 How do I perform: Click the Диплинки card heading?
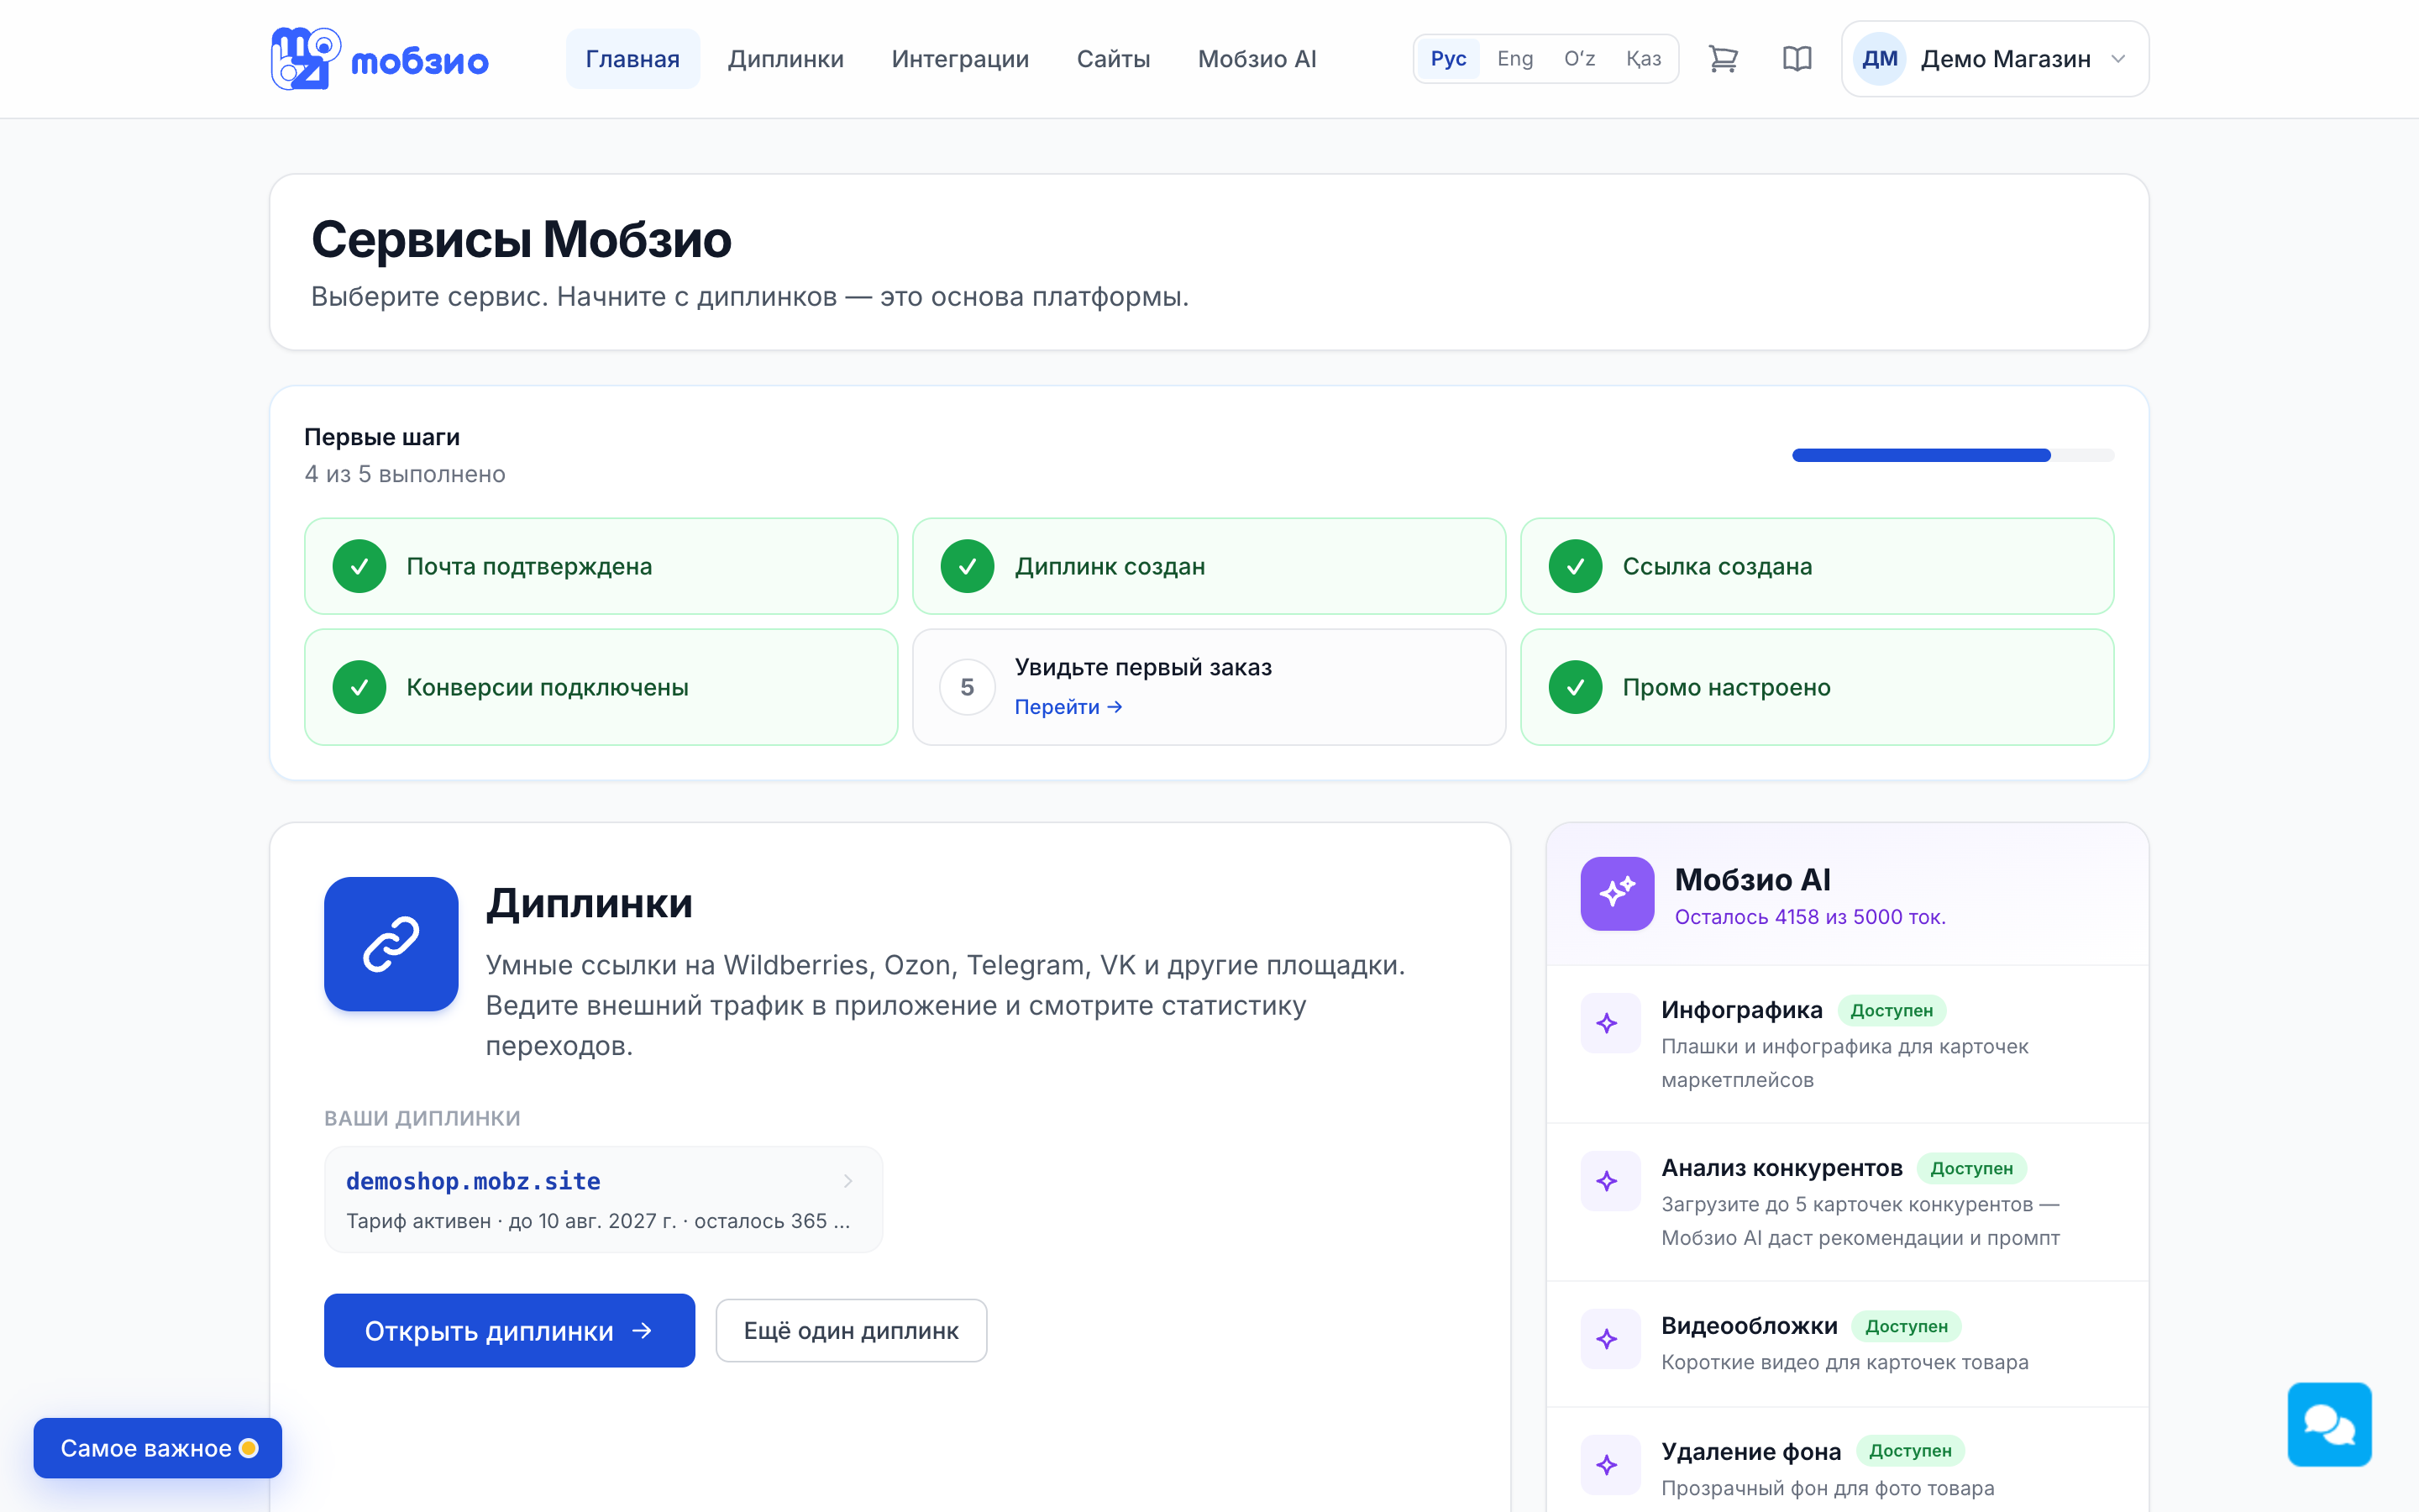coord(589,904)
